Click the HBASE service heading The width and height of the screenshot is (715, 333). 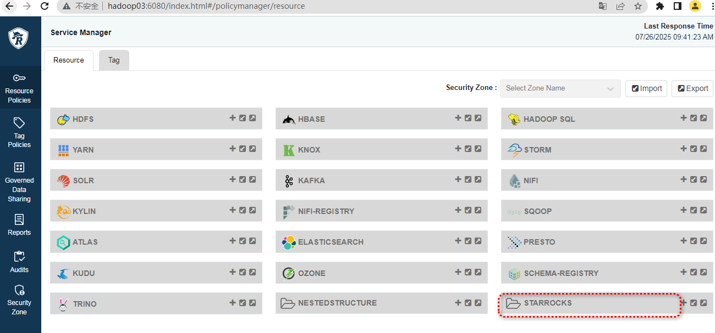(x=311, y=119)
